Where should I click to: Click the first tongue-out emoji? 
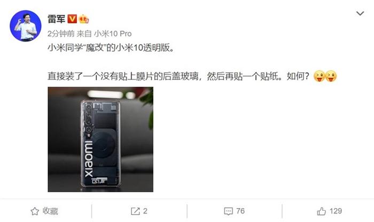tap(320, 76)
